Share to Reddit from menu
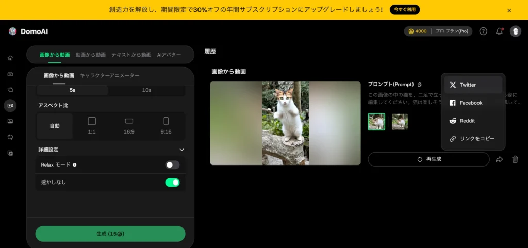The width and height of the screenshot is (528, 248). point(473,121)
